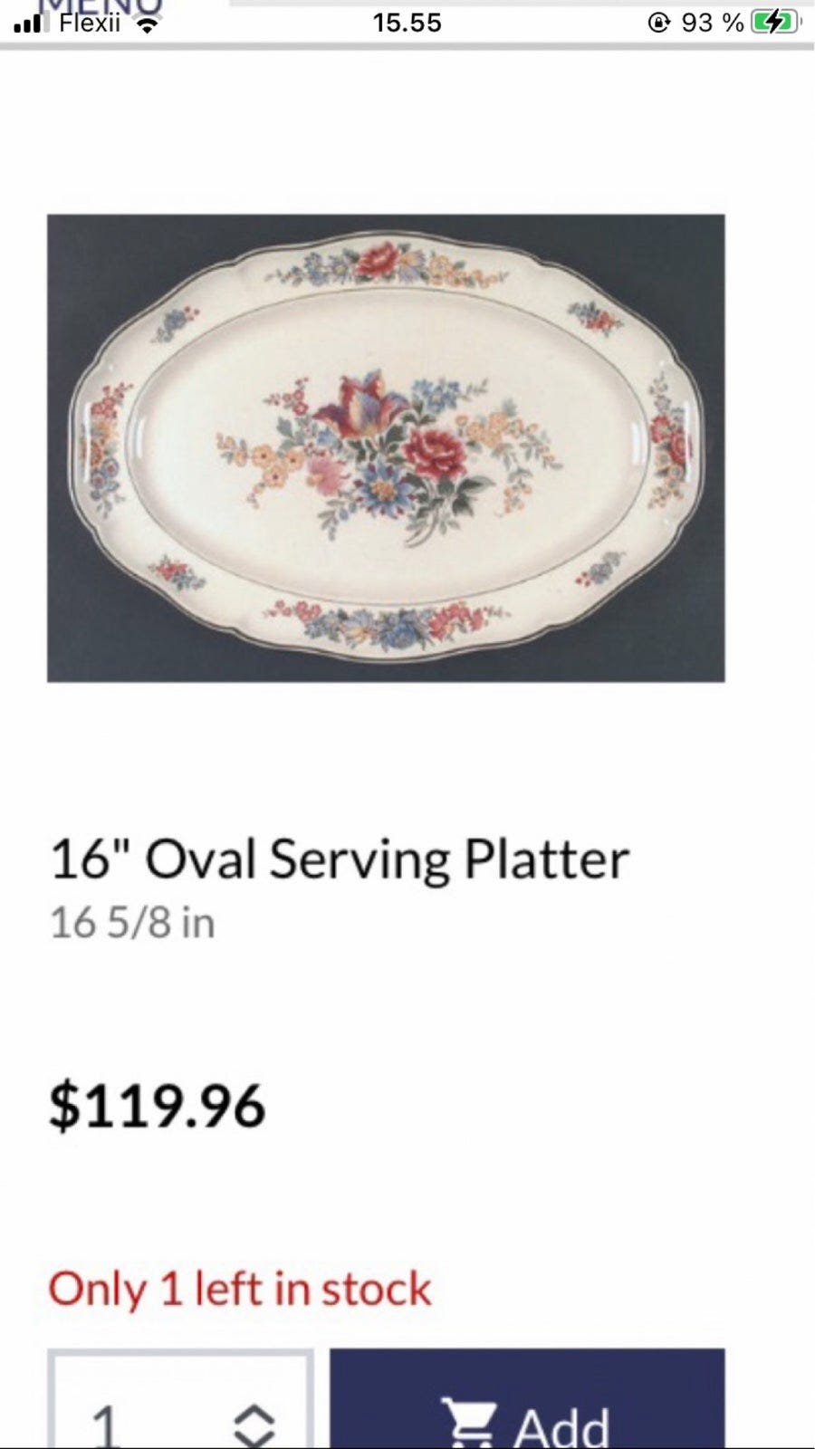Decrease quantity with the down chevron

click(254, 1440)
